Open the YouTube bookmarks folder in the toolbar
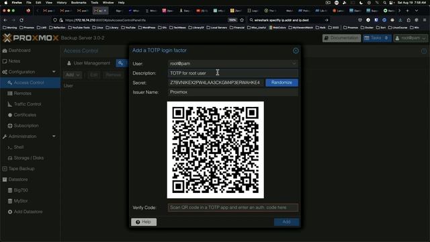Viewport: 430px width, 242px height. tap(128, 28)
